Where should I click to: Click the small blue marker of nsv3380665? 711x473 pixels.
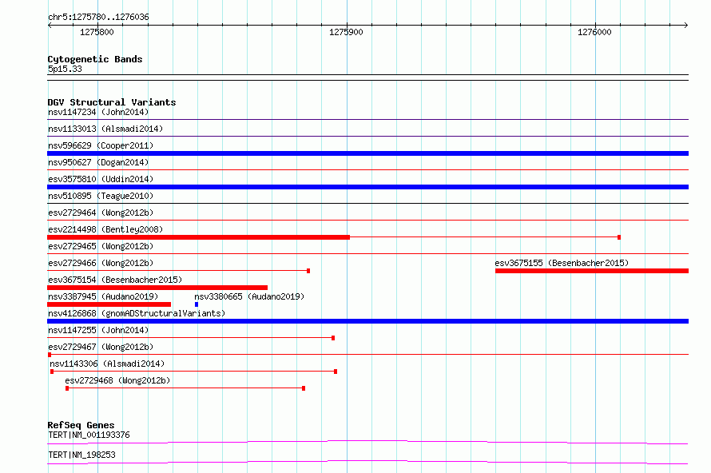point(197,304)
